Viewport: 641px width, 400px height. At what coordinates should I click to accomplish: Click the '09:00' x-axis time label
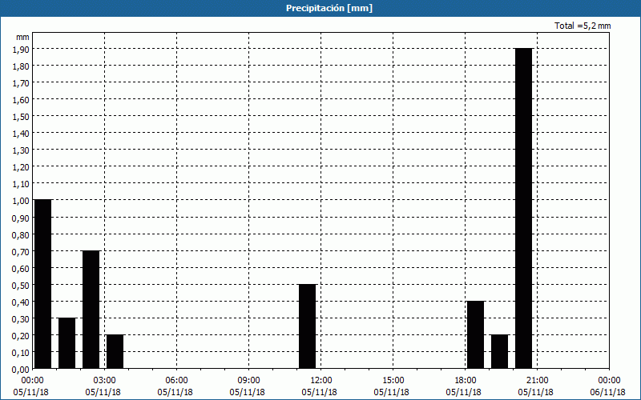[x=249, y=381]
